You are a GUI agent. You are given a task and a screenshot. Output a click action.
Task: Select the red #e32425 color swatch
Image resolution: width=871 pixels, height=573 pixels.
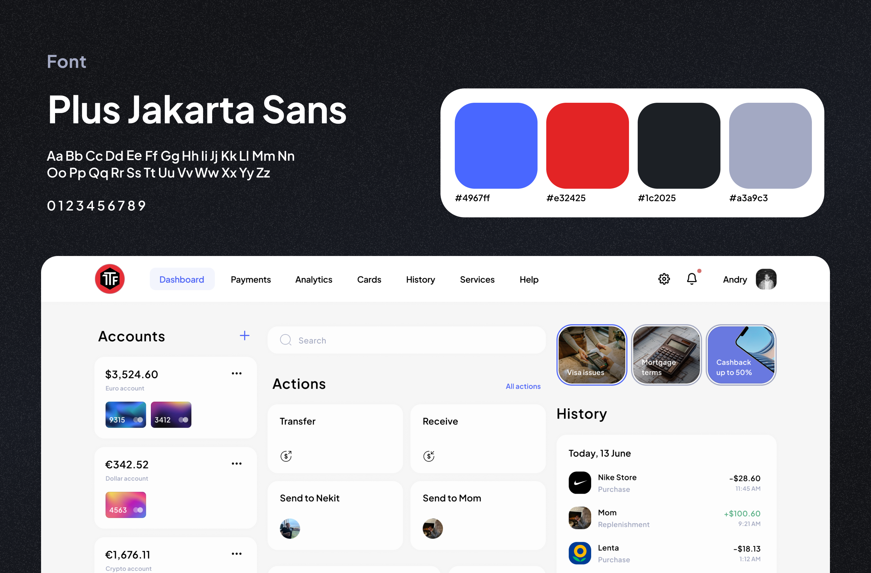587,145
